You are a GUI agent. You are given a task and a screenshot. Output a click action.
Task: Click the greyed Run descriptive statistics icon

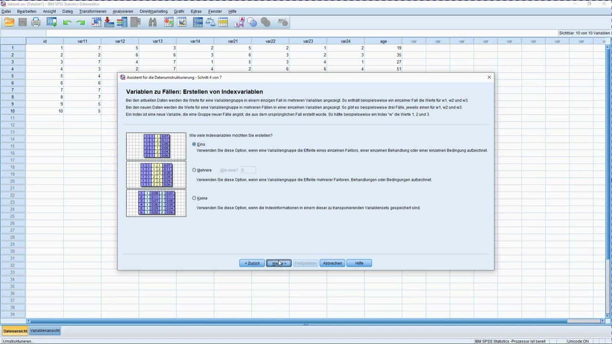tap(135, 22)
